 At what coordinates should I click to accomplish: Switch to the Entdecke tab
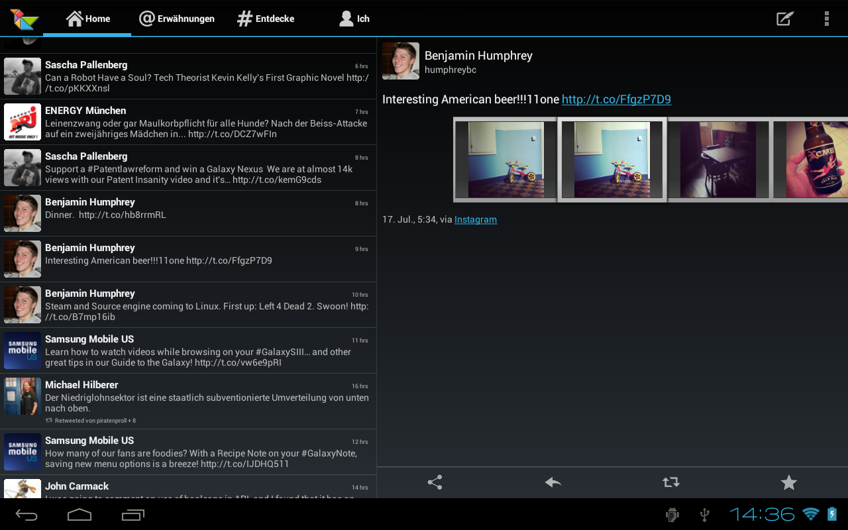tap(266, 19)
